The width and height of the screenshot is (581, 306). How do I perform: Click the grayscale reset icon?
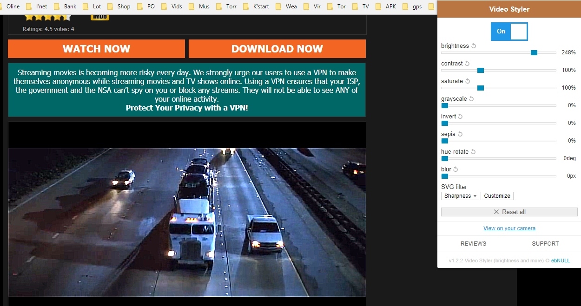click(471, 99)
